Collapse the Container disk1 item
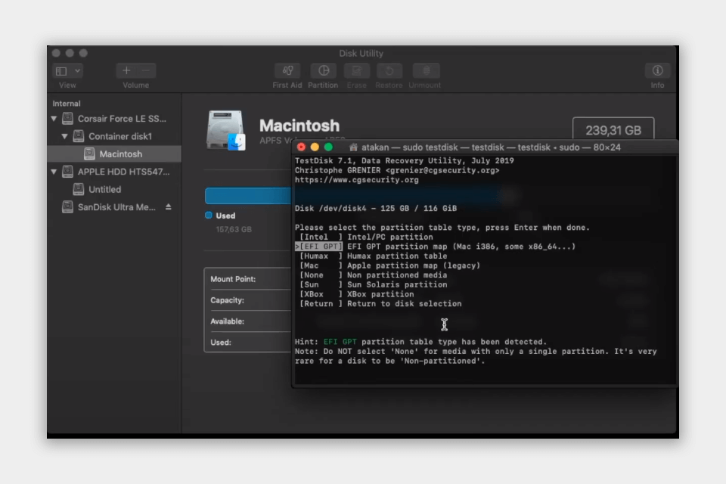Image resolution: width=726 pixels, height=484 pixels. pyautogui.click(x=64, y=137)
